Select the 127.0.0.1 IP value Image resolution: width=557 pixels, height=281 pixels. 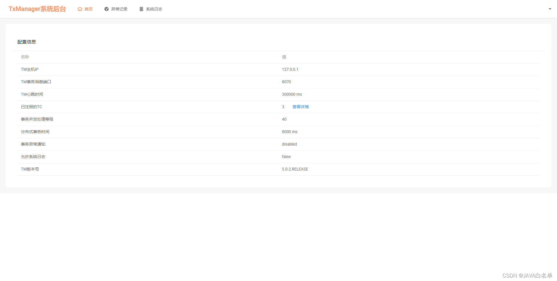tap(290, 69)
